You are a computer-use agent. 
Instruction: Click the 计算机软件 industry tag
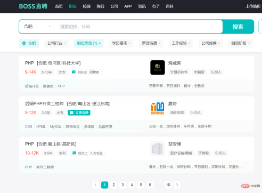pos(179,72)
